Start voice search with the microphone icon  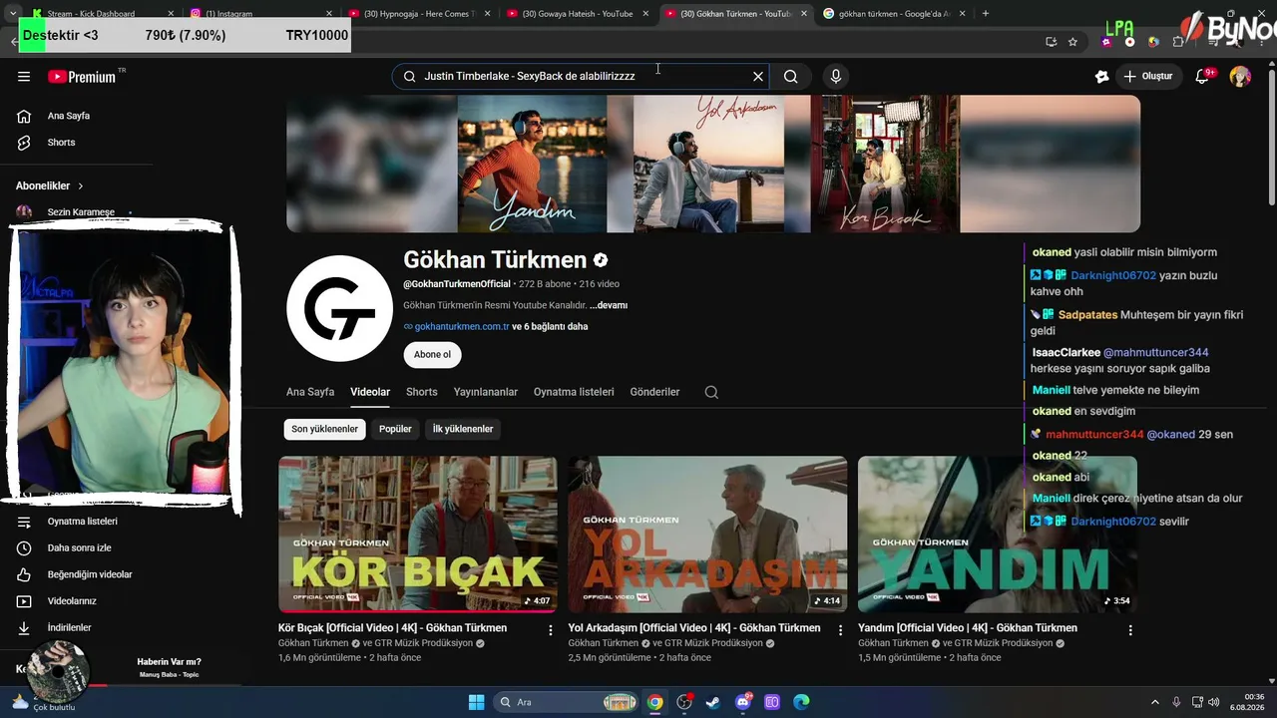836,76
